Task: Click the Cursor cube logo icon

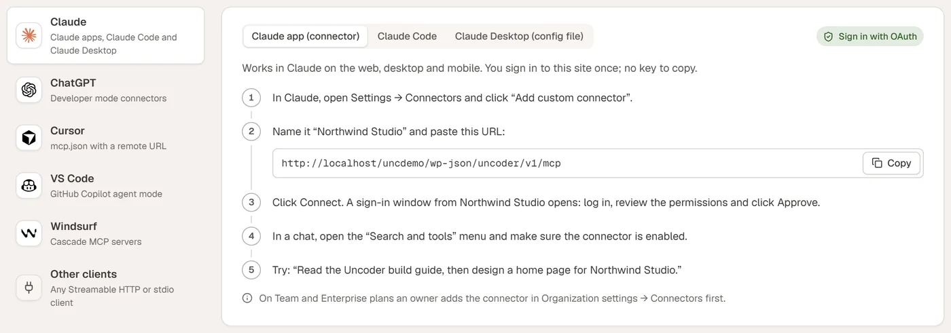Action: [x=29, y=138]
